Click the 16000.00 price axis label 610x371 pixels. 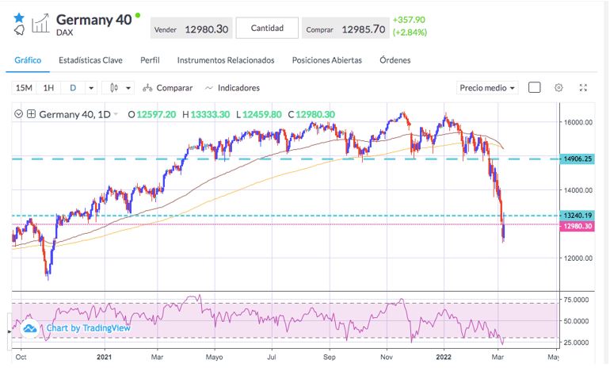578,122
